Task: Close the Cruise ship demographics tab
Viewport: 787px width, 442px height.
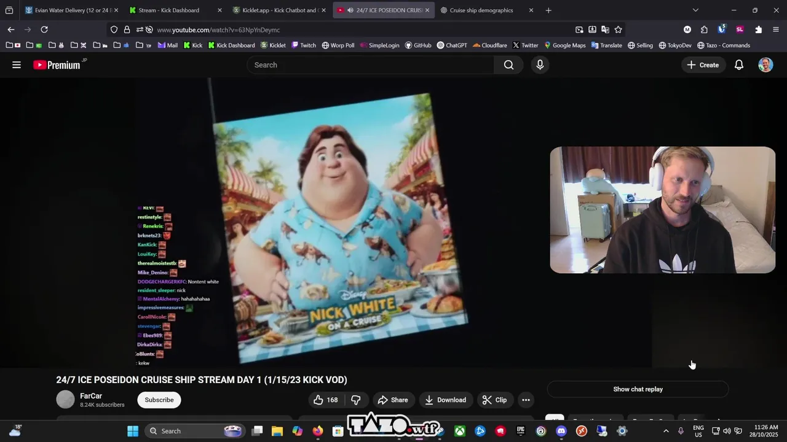Action: [531, 10]
